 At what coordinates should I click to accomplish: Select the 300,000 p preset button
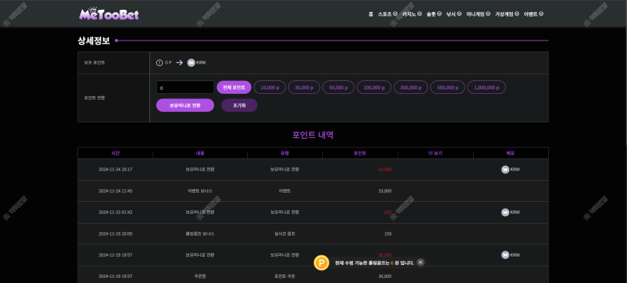point(411,87)
